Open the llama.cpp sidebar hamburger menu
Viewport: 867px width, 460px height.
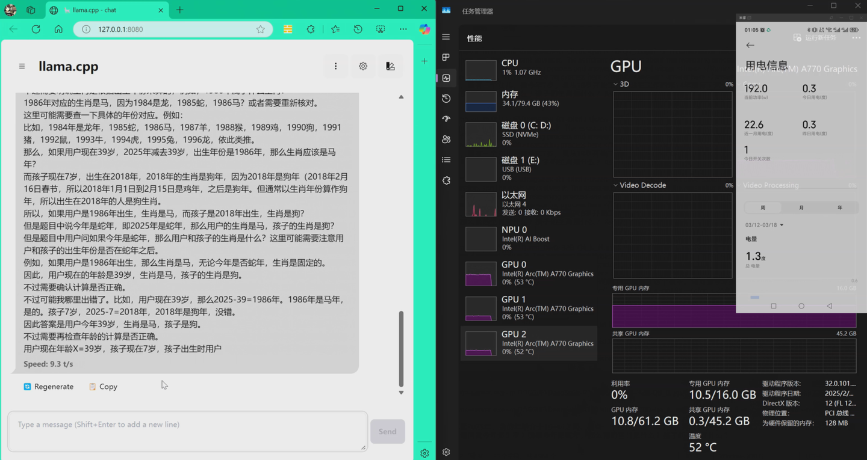(22, 66)
